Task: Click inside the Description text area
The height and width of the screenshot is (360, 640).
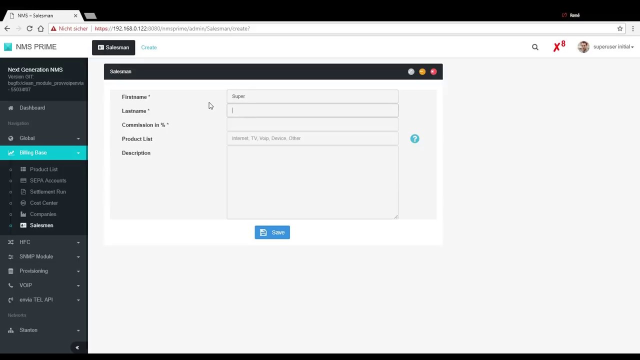Action: click(312, 182)
